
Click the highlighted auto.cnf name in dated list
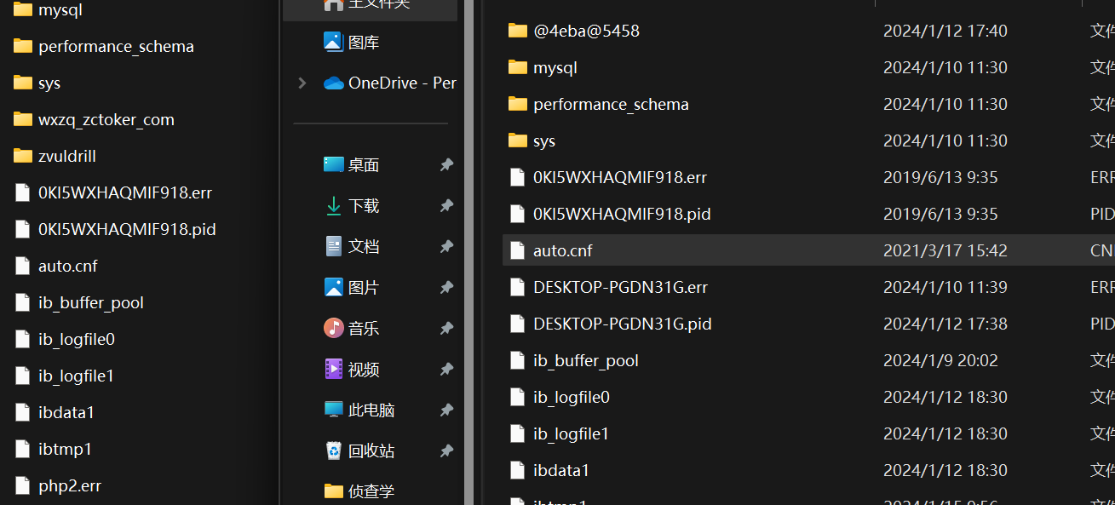(563, 250)
